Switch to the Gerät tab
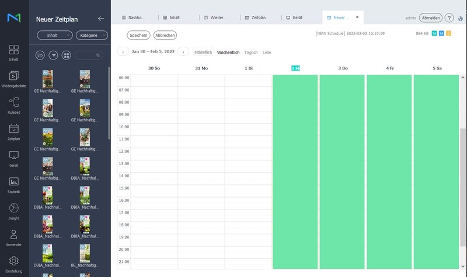This screenshot has height=277, width=467. [297, 18]
